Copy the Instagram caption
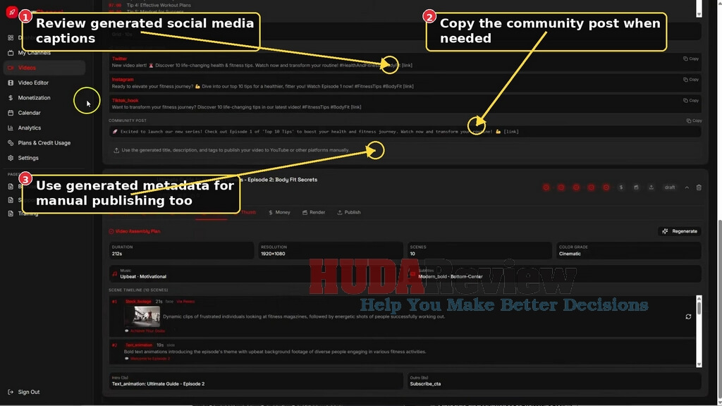The image size is (722, 406). pyautogui.click(x=691, y=80)
